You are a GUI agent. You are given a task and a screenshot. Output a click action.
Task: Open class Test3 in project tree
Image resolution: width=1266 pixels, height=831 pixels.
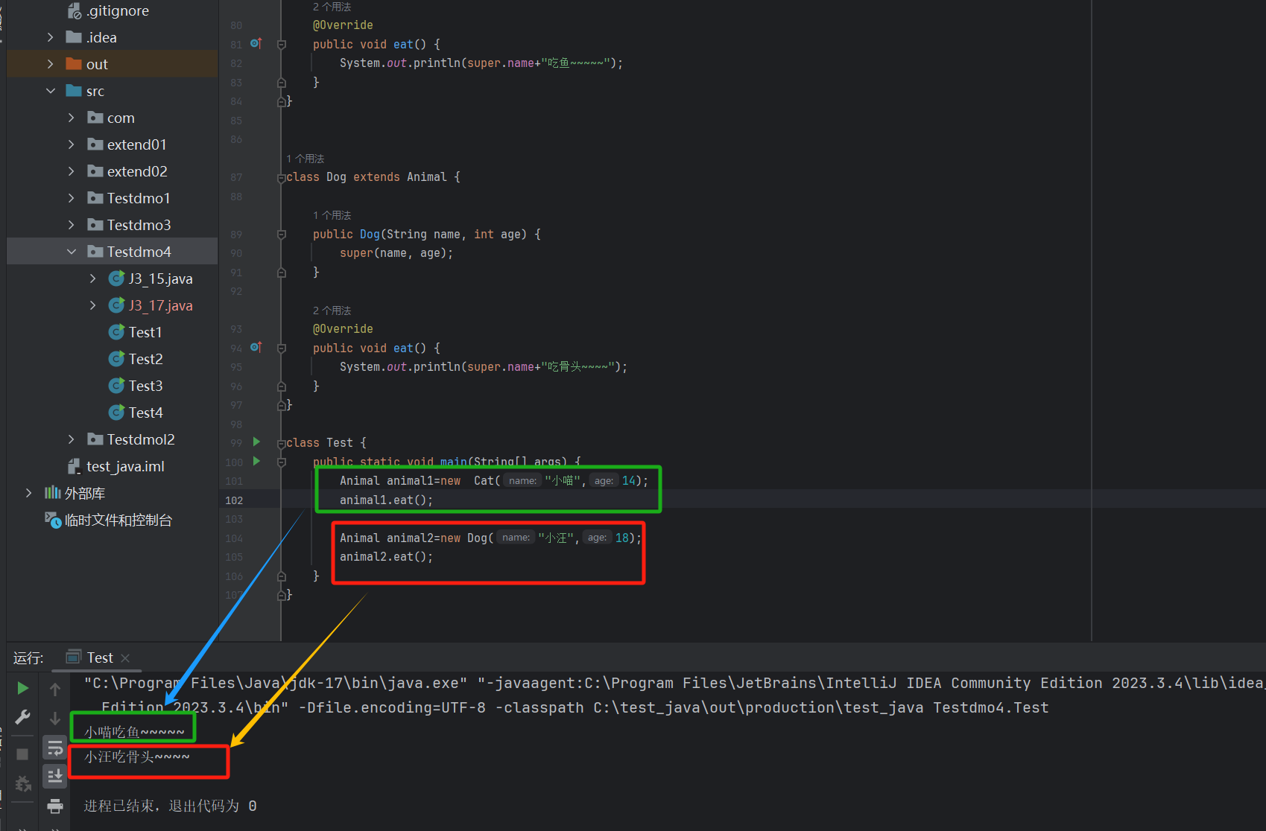145,386
